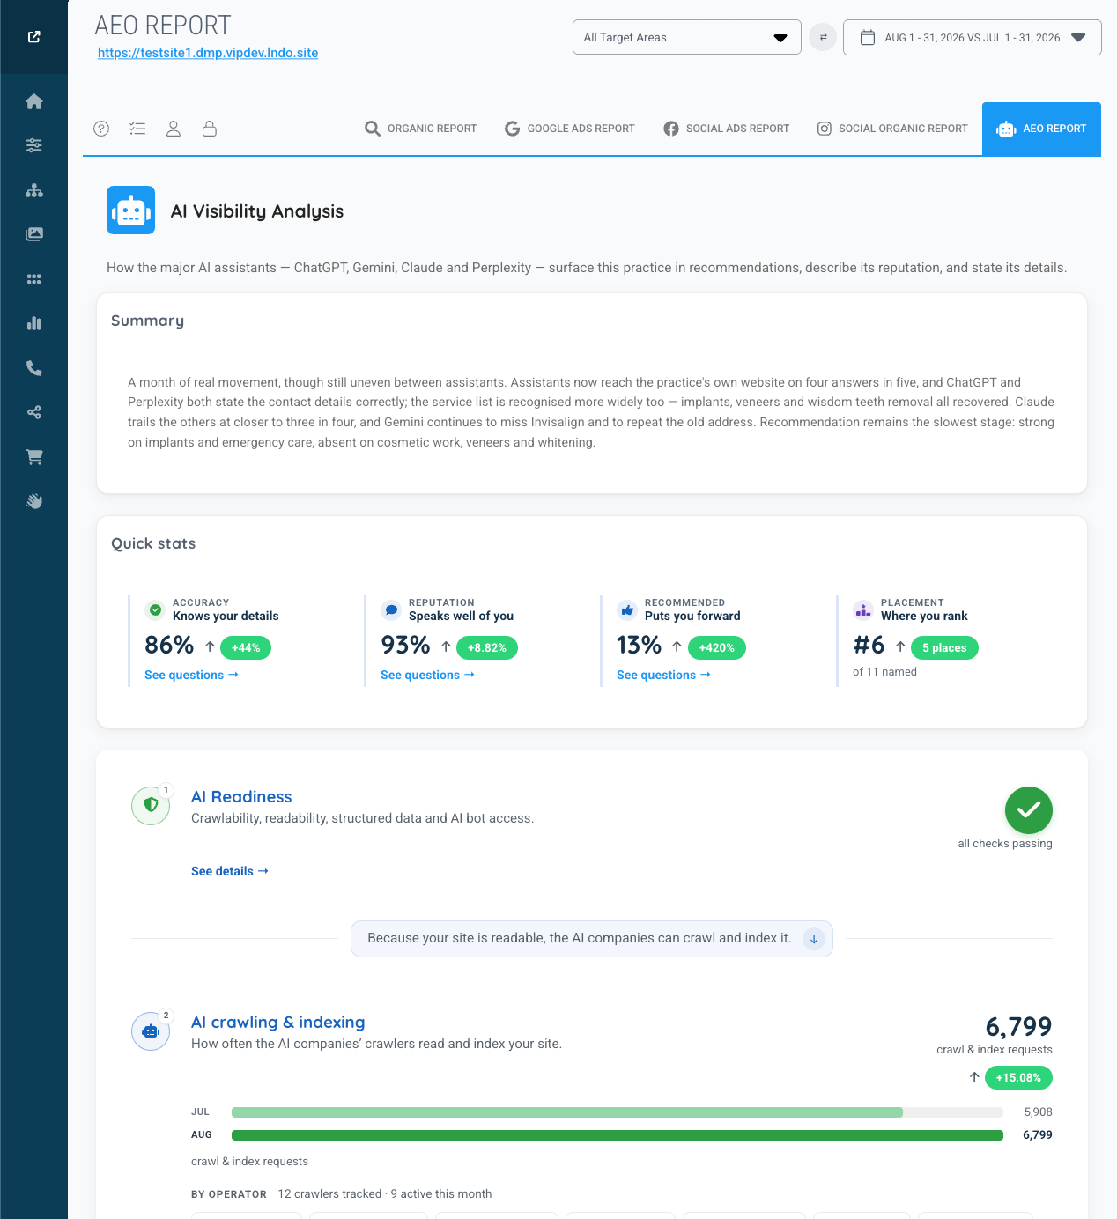1117x1219 pixels.
Task: Click the green all-checks-passing checkmark
Action: click(x=1029, y=810)
